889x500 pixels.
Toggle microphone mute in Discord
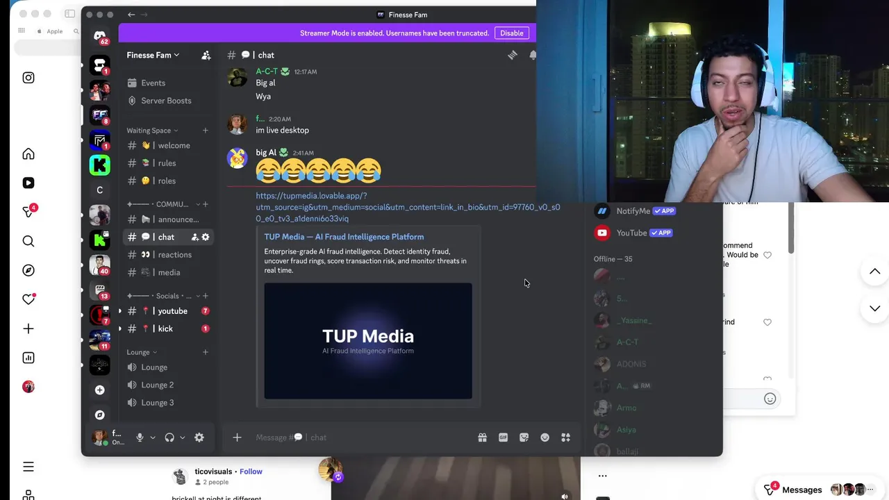(140, 437)
